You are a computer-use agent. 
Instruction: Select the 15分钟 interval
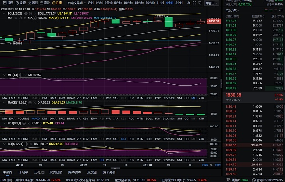pos(139,3)
